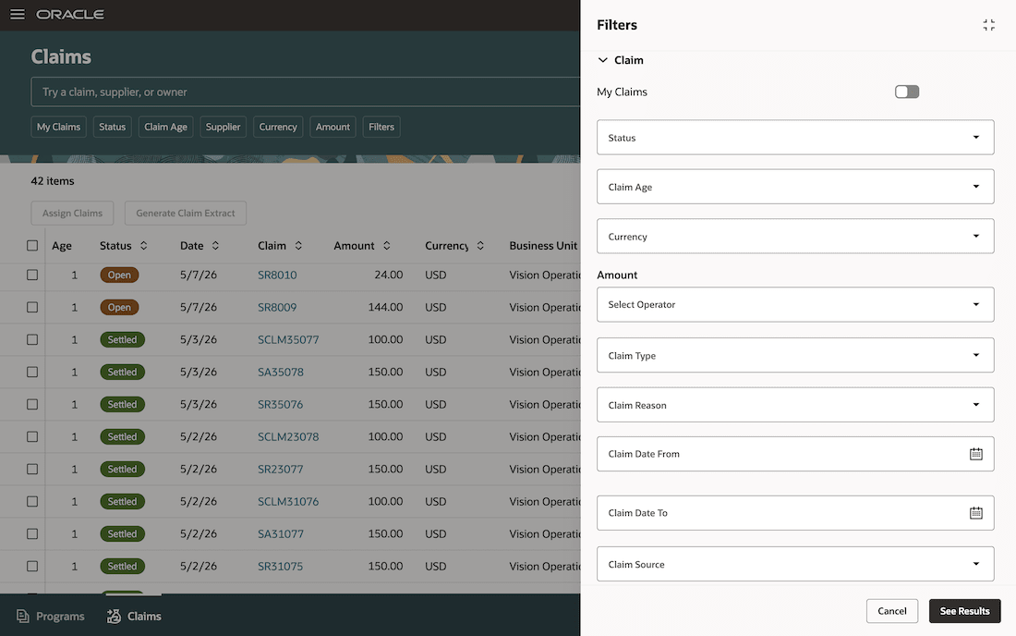Select checkbox for claim SA35078

coord(32,373)
